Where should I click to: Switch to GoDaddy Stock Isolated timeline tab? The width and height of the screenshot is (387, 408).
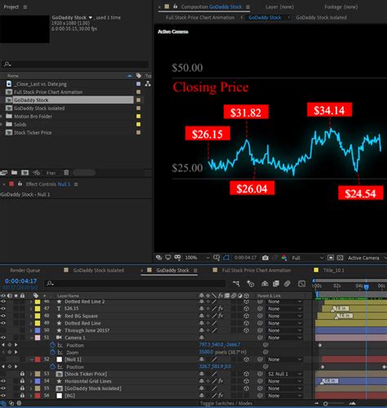(98, 270)
